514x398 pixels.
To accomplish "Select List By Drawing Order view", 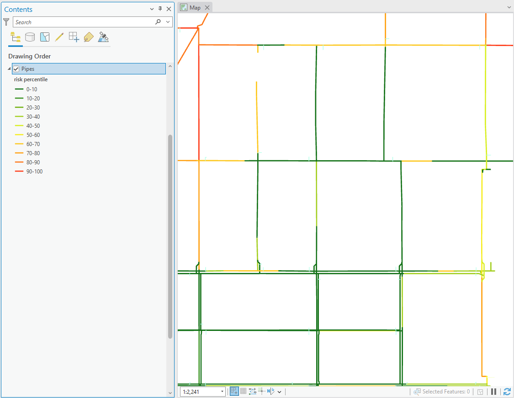I will (15, 37).
